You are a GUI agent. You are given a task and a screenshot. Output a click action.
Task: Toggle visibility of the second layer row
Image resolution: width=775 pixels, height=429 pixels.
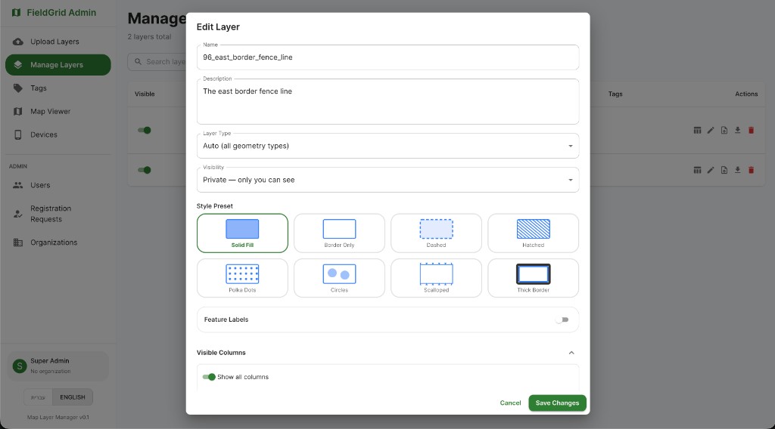tap(145, 170)
